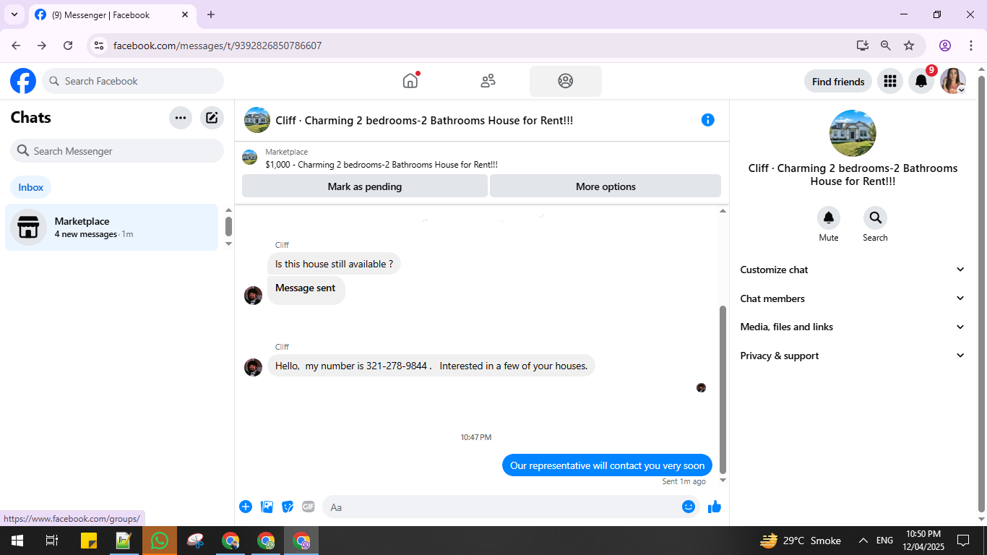Mute this conversation with the bell

tap(829, 218)
